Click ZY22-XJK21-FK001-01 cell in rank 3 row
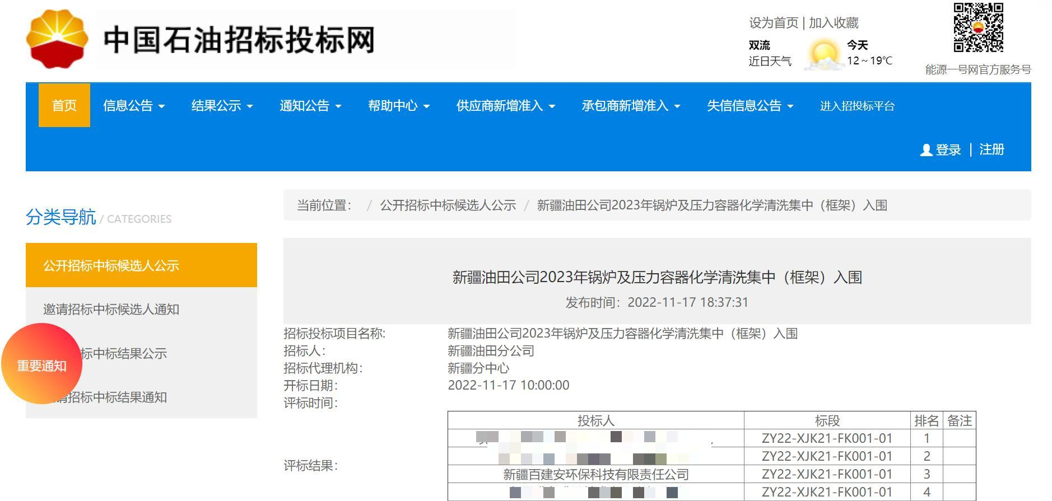1052x501 pixels. [x=827, y=474]
